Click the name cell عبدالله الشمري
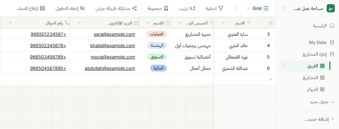The width and height of the screenshot is (339, 129). click(235, 68)
